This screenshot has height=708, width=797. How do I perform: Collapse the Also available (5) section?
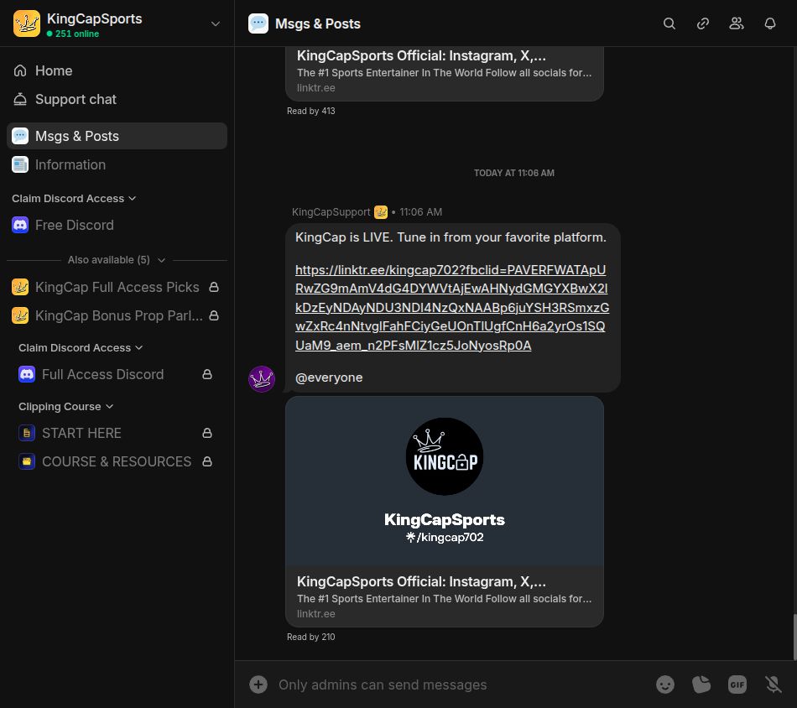tap(117, 260)
